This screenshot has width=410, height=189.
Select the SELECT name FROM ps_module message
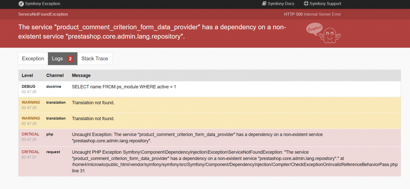click(x=124, y=87)
